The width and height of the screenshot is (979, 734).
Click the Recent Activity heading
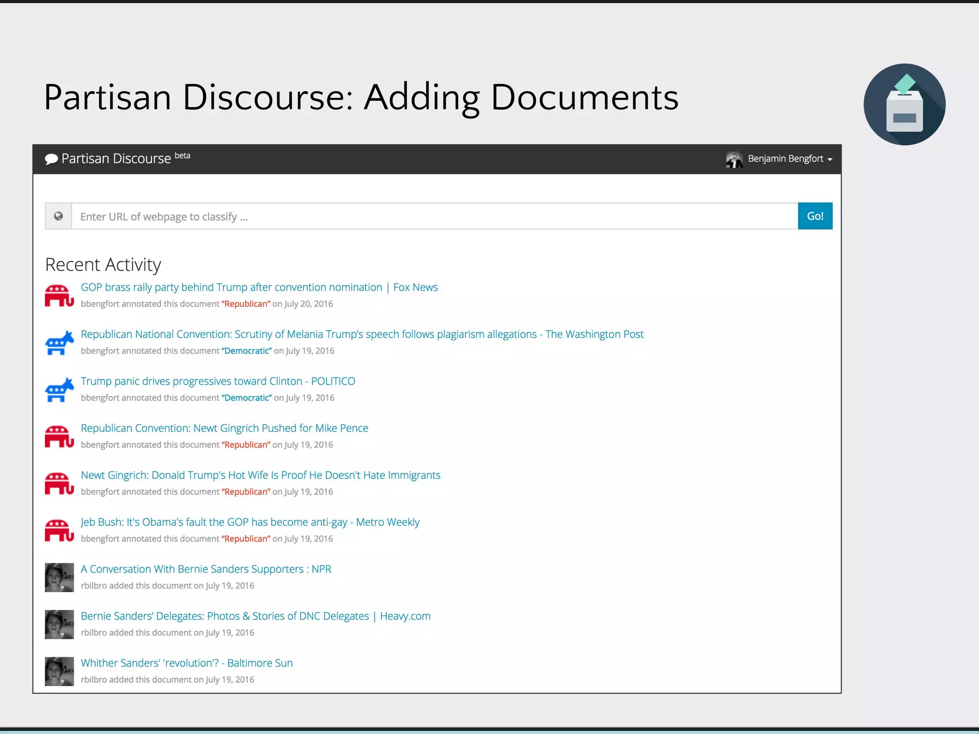(x=103, y=265)
